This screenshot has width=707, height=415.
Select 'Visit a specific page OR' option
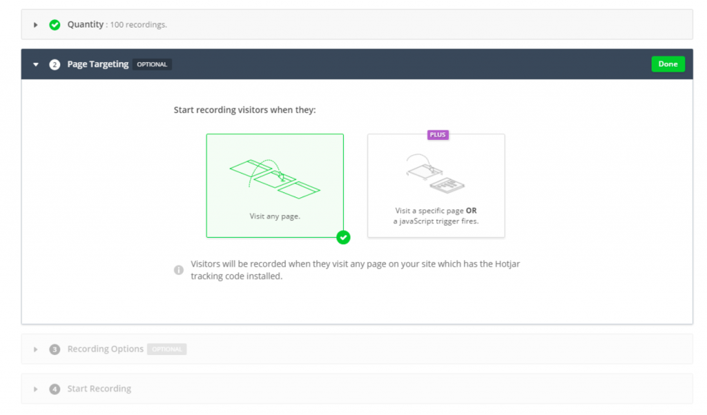[x=436, y=185]
